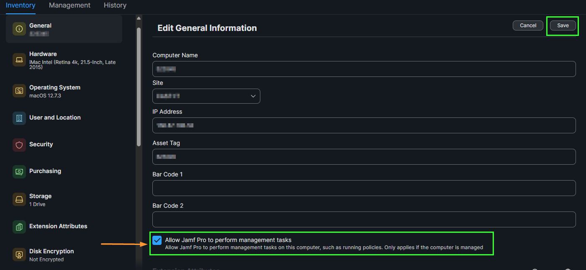Viewport: 586px width, 270px height.
Task: Open the Extension Attributes clipboard icon
Action: tap(19, 227)
